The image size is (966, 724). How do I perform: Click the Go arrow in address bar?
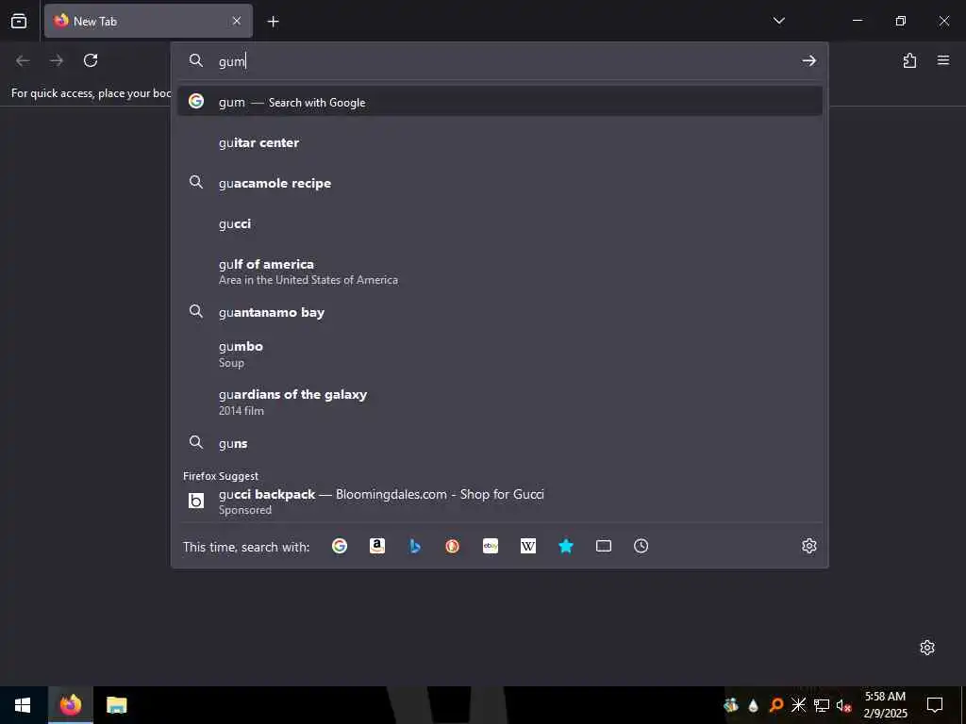click(x=808, y=60)
